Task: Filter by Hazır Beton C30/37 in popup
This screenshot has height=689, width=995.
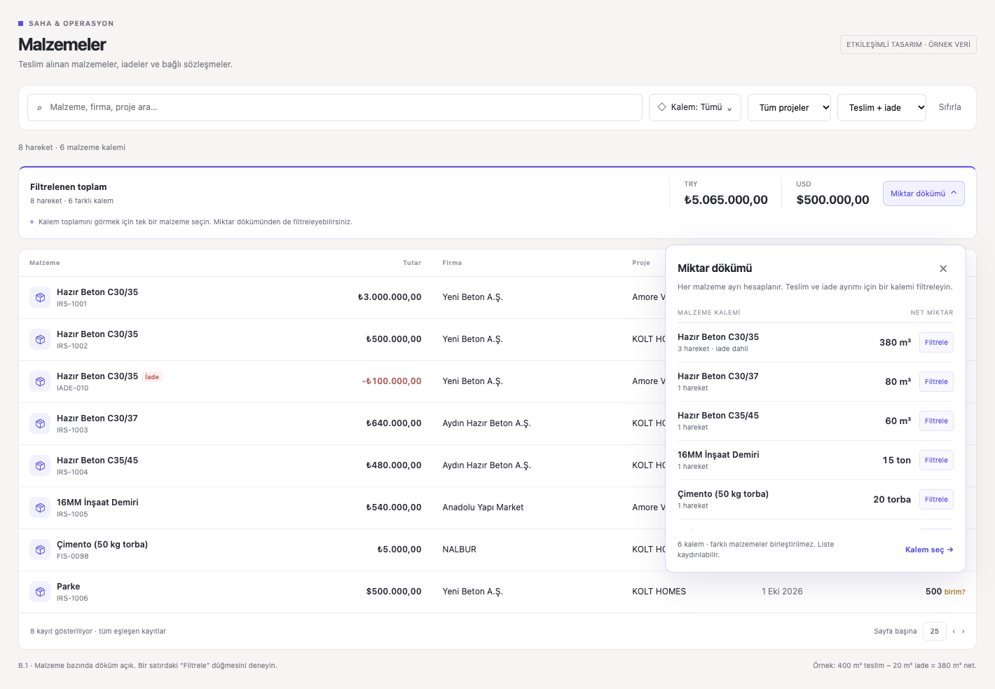Action: coord(936,382)
